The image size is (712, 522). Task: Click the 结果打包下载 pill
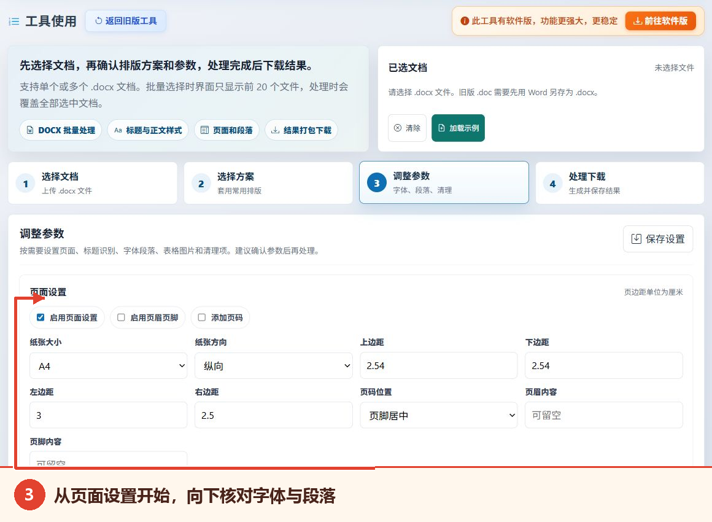click(x=301, y=130)
